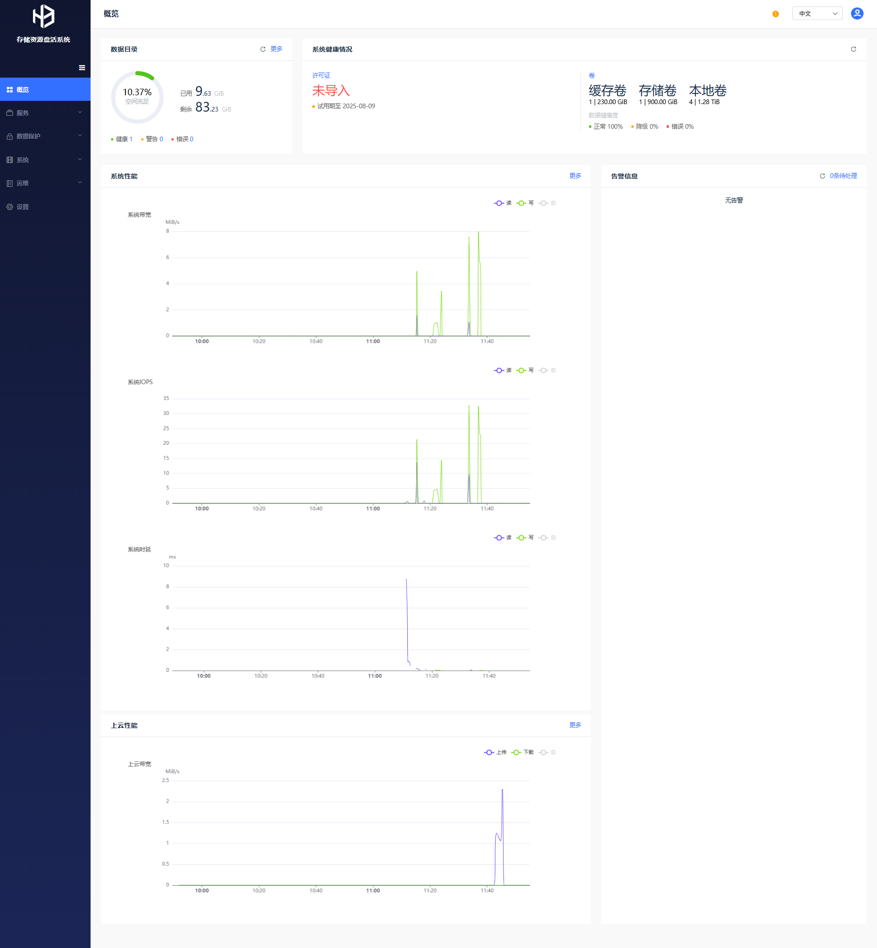The height and width of the screenshot is (948, 877).
Task: Open the 数据保护 menu item
Action: (x=45, y=136)
